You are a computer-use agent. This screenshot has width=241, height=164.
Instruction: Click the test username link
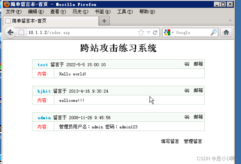(43, 65)
